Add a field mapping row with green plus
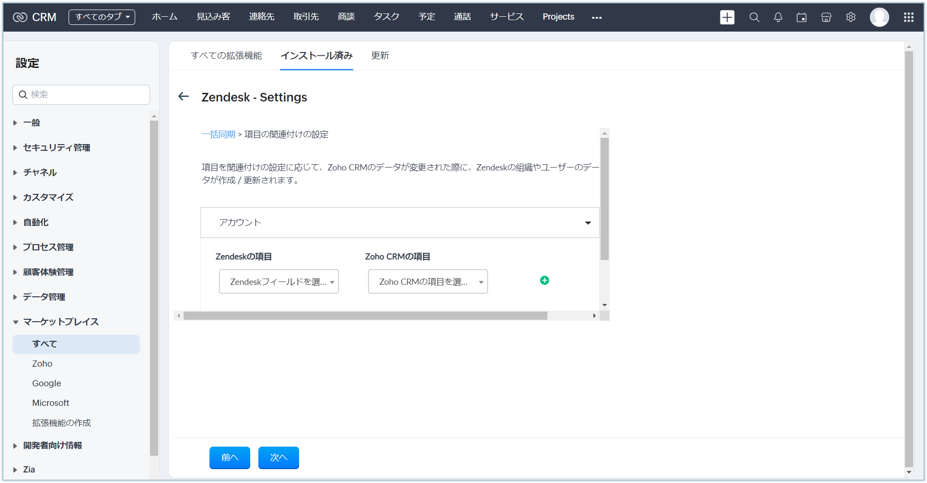 545,281
